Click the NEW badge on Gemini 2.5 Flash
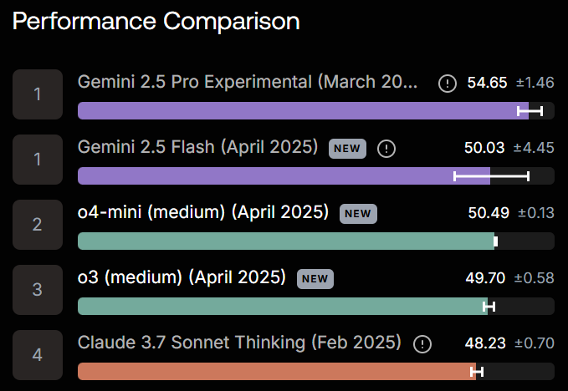Image resolution: width=568 pixels, height=391 pixels. [347, 149]
